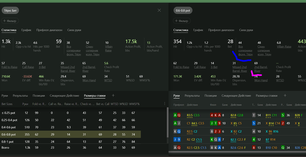Open Сила руки tab in the left panel
The width and height of the screenshot is (306, 157).
pyautogui.click(x=74, y=30)
